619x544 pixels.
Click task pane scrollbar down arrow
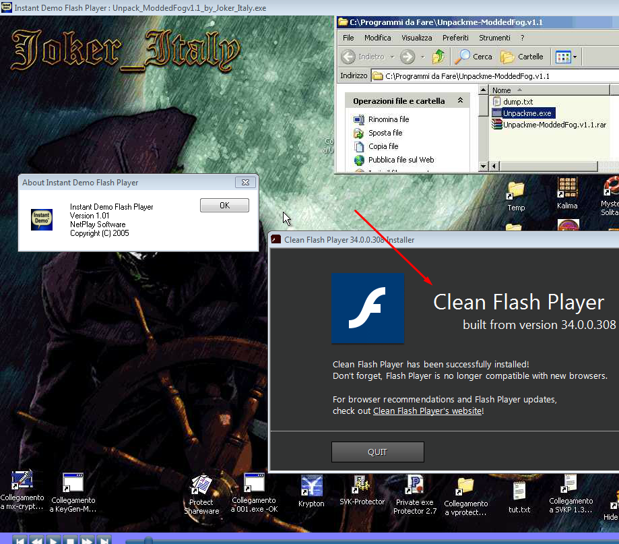pyautogui.click(x=483, y=167)
